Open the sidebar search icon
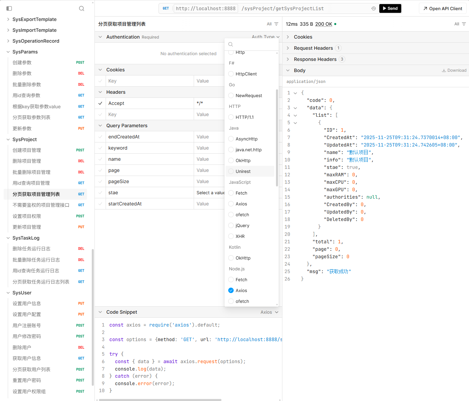Screen dimensions: 469x401 [x=82, y=8]
